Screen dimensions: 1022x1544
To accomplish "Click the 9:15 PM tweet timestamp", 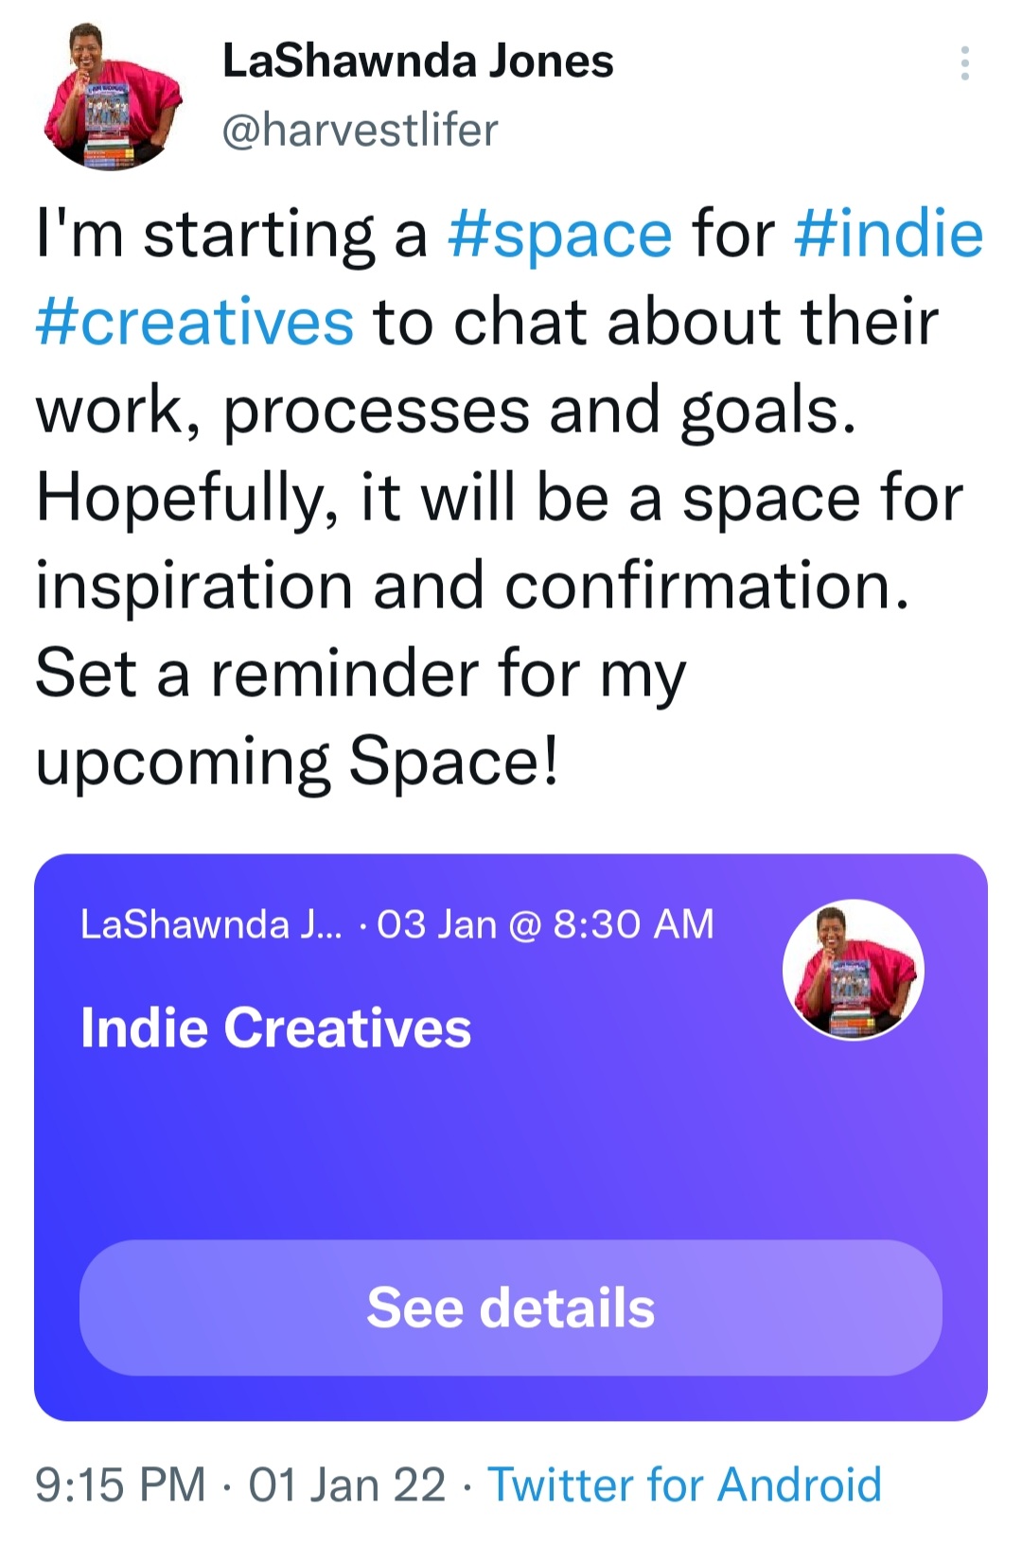I will coord(120,1484).
